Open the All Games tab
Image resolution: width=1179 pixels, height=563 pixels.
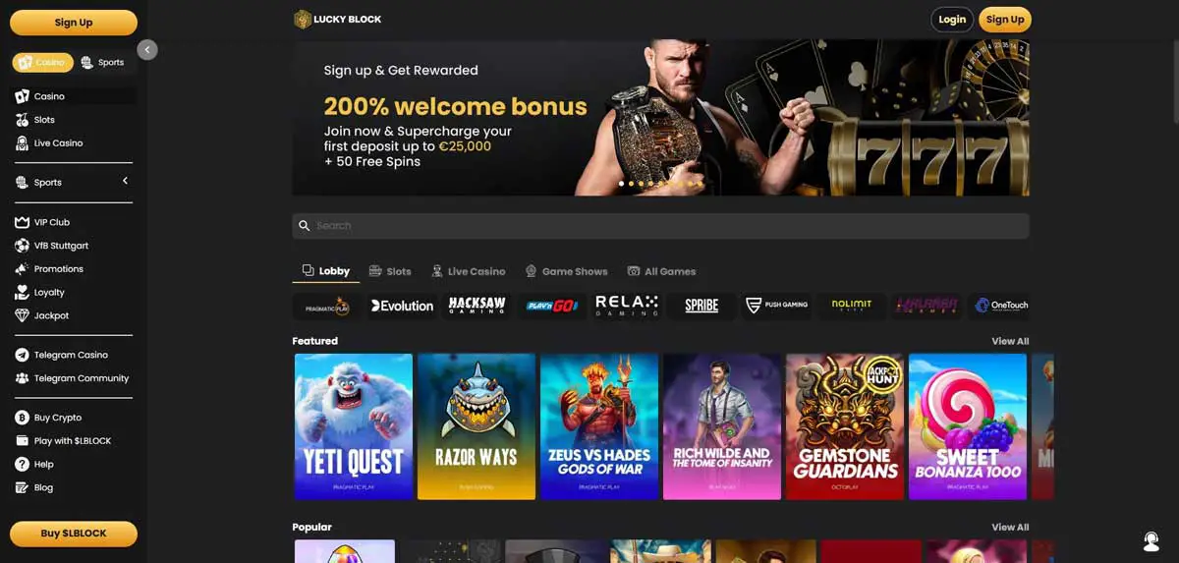661,271
